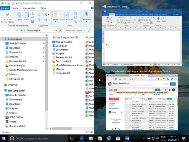This screenshot has width=189, height=142.
Task: Open the blue Arquivo menu
Action: pos(5,8)
